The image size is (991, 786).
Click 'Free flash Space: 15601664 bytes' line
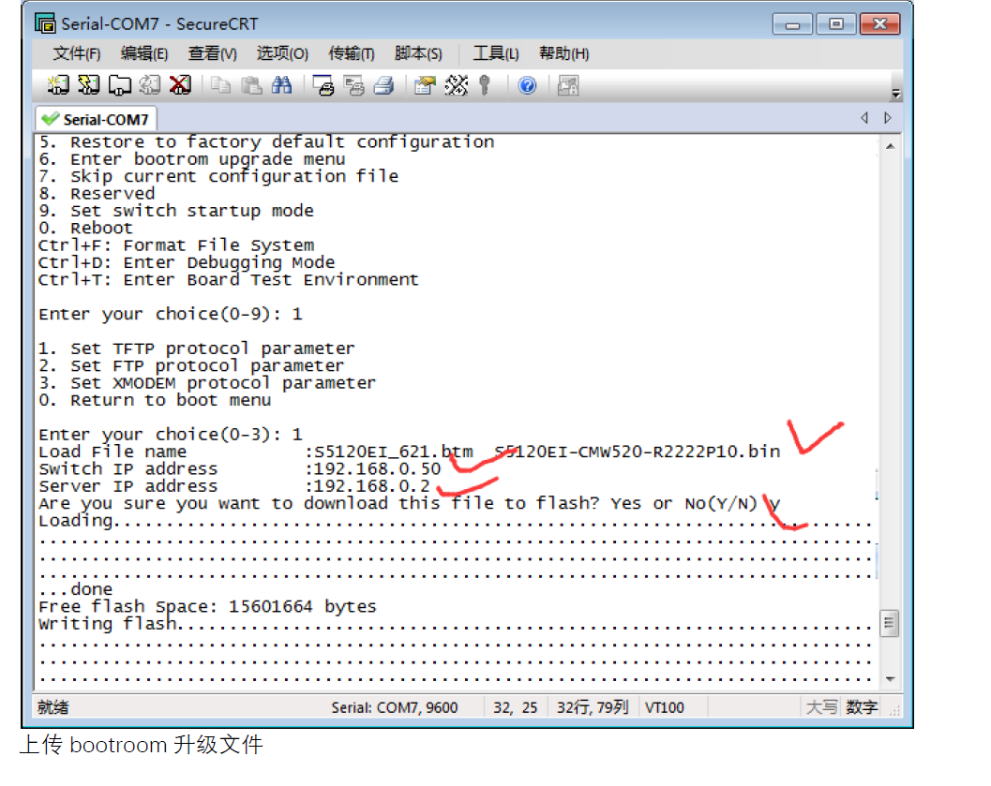pos(207,606)
